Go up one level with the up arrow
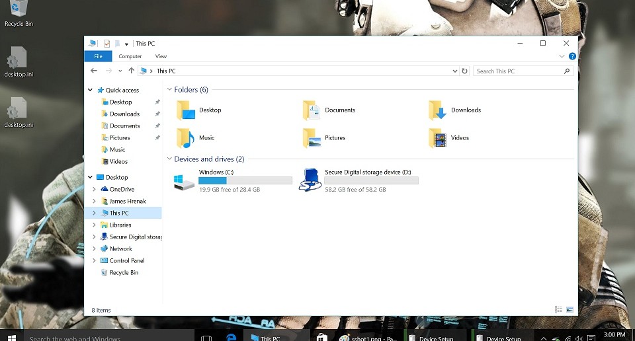Screen dimensions: 635x341 click(x=131, y=71)
